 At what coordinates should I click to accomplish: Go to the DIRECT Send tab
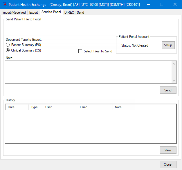coord(74,12)
